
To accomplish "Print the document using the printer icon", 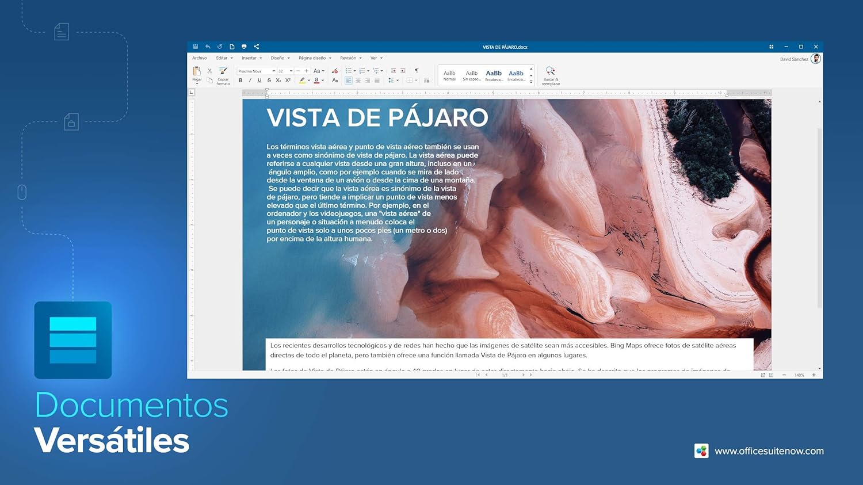I will [244, 47].
